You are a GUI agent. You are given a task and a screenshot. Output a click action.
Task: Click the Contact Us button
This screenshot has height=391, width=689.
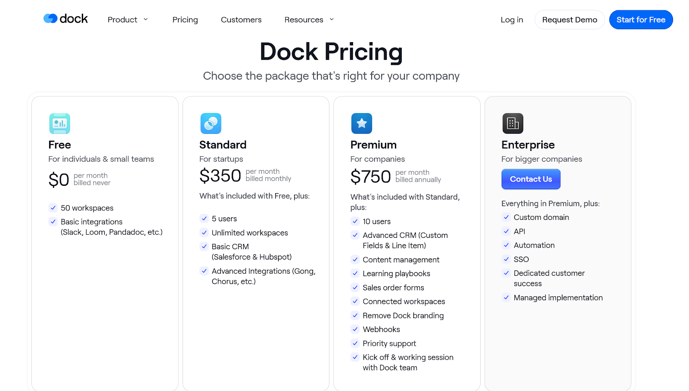(x=531, y=179)
